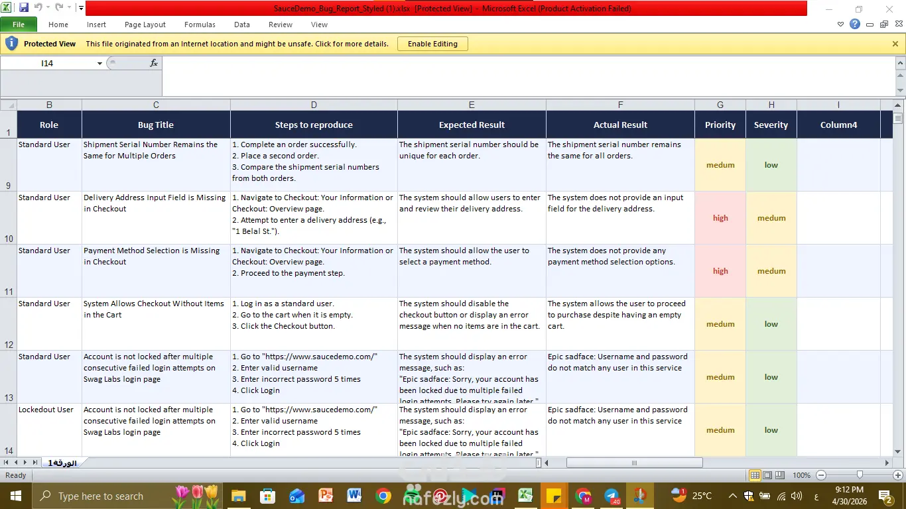The image size is (906, 509).
Task: Select column D header
Action: click(x=314, y=105)
